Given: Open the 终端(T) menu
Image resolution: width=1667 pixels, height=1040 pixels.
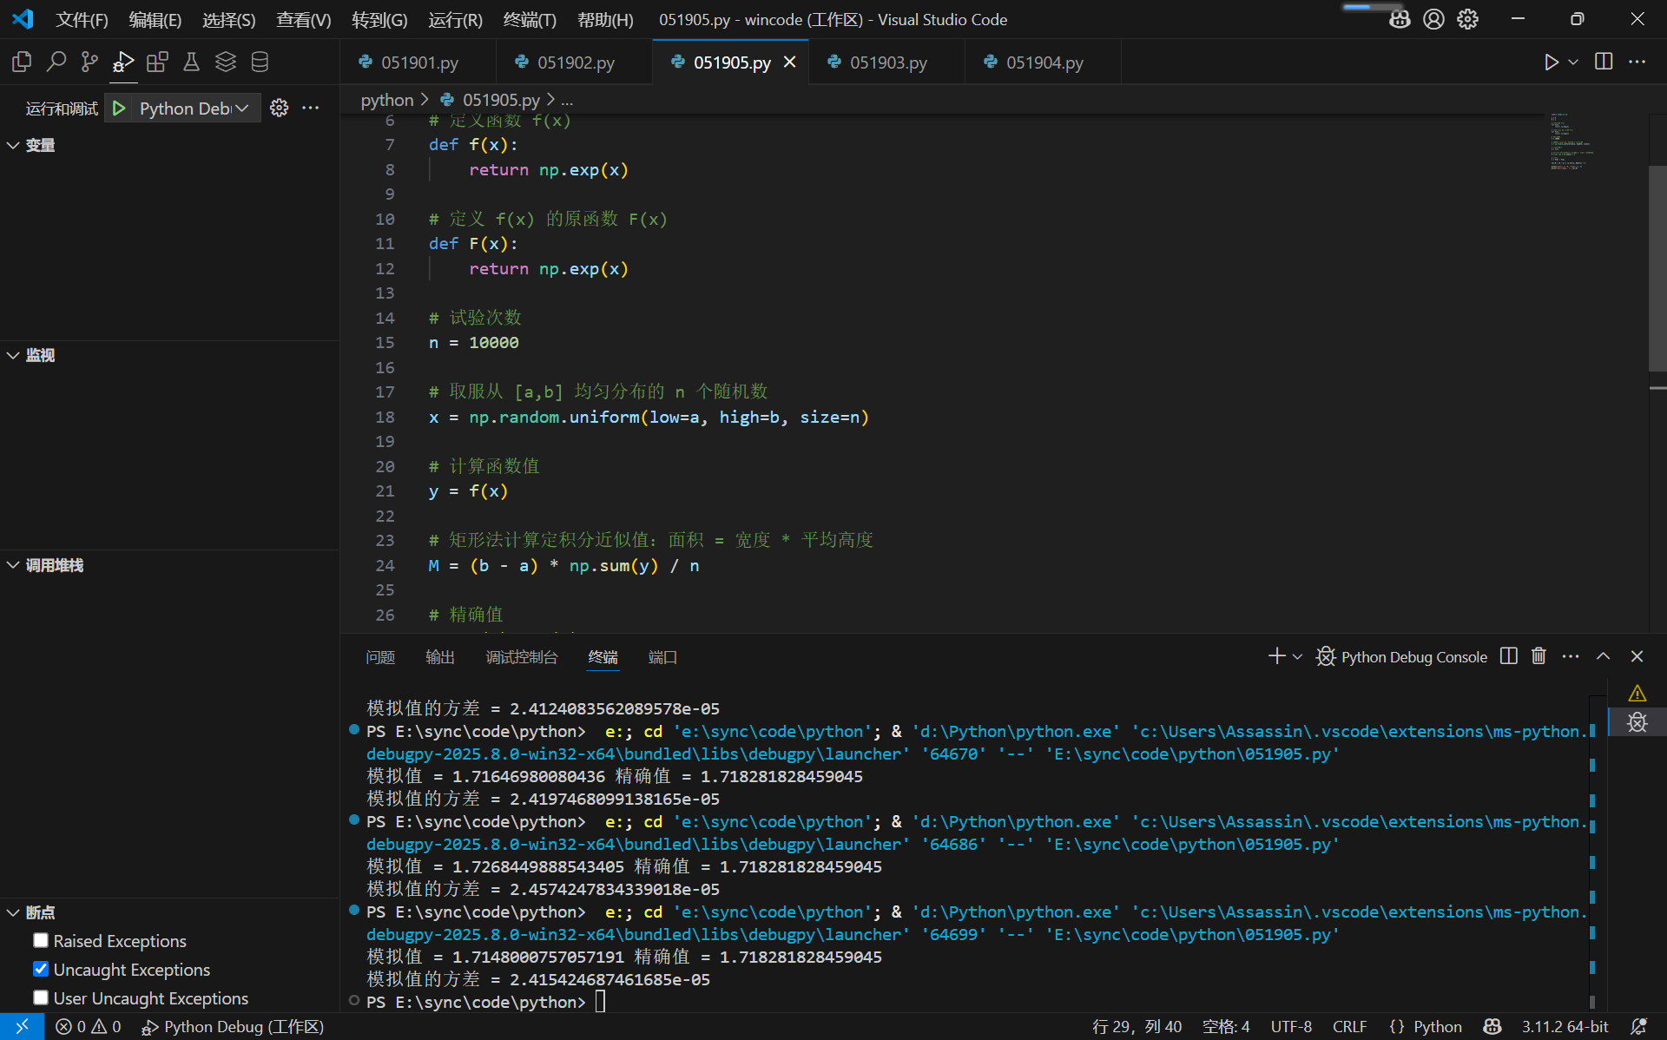Looking at the screenshot, I should (529, 19).
